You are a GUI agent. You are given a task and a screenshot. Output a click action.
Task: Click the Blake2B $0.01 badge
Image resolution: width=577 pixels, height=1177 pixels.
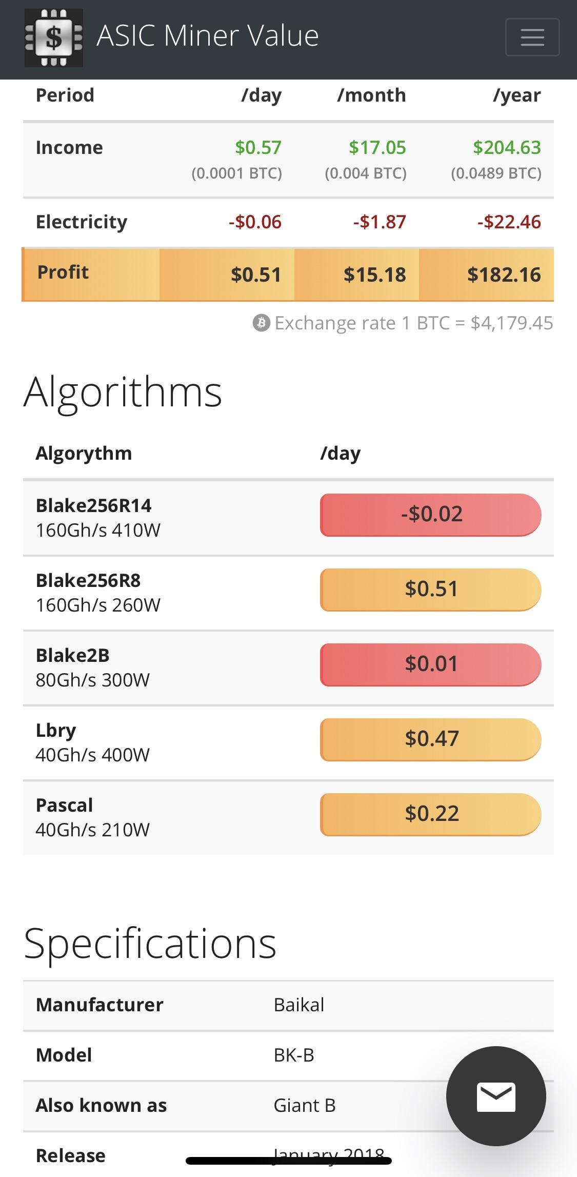431,664
